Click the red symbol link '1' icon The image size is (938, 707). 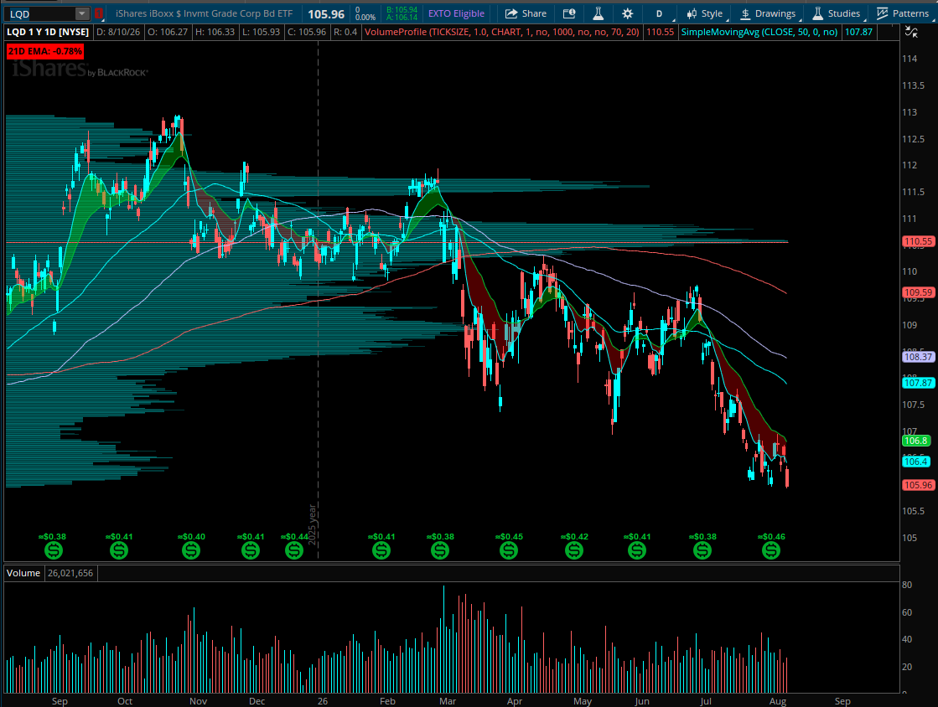click(99, 13)
